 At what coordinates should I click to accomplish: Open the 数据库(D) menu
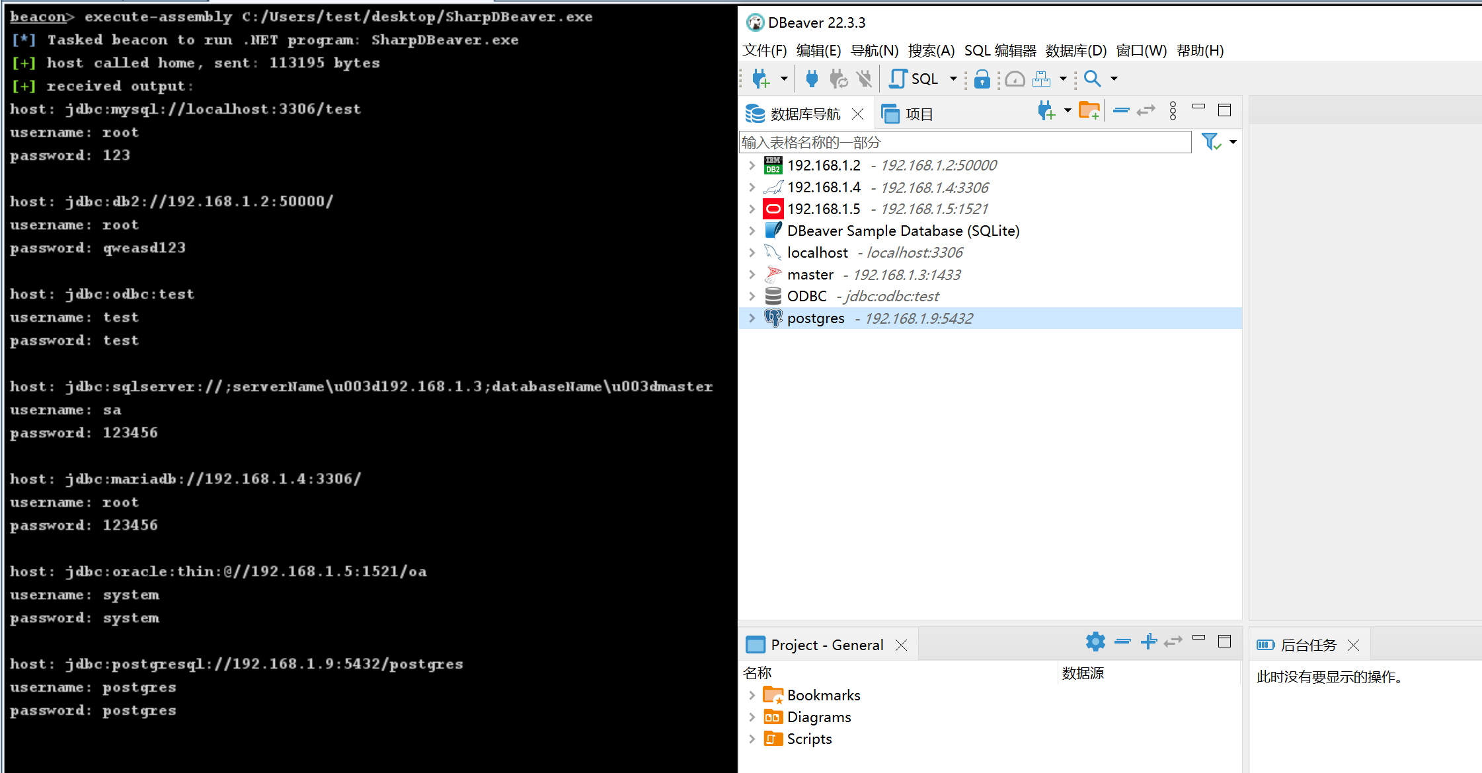click(1075, 51)
